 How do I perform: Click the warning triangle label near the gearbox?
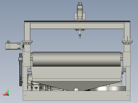36,88
